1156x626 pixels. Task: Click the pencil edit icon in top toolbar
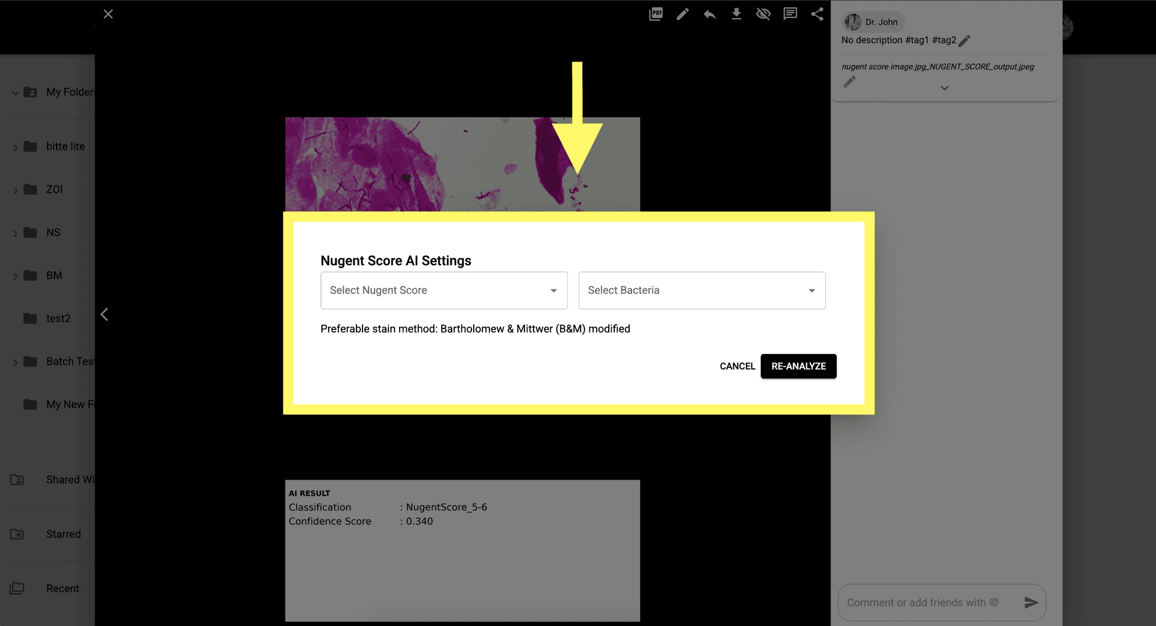click(682, 14)
